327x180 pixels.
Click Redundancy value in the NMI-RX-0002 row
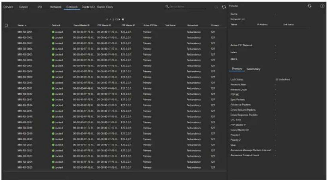coord(194,37)
